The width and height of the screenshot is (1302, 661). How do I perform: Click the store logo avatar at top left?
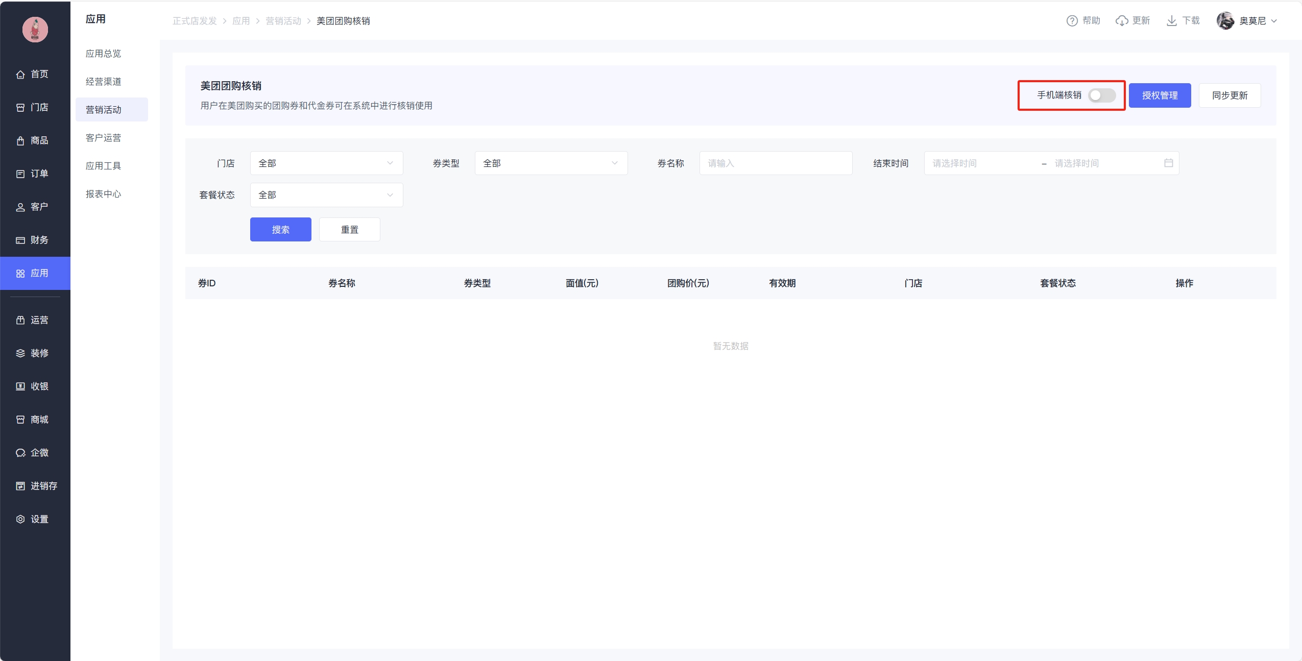(35, 30)
